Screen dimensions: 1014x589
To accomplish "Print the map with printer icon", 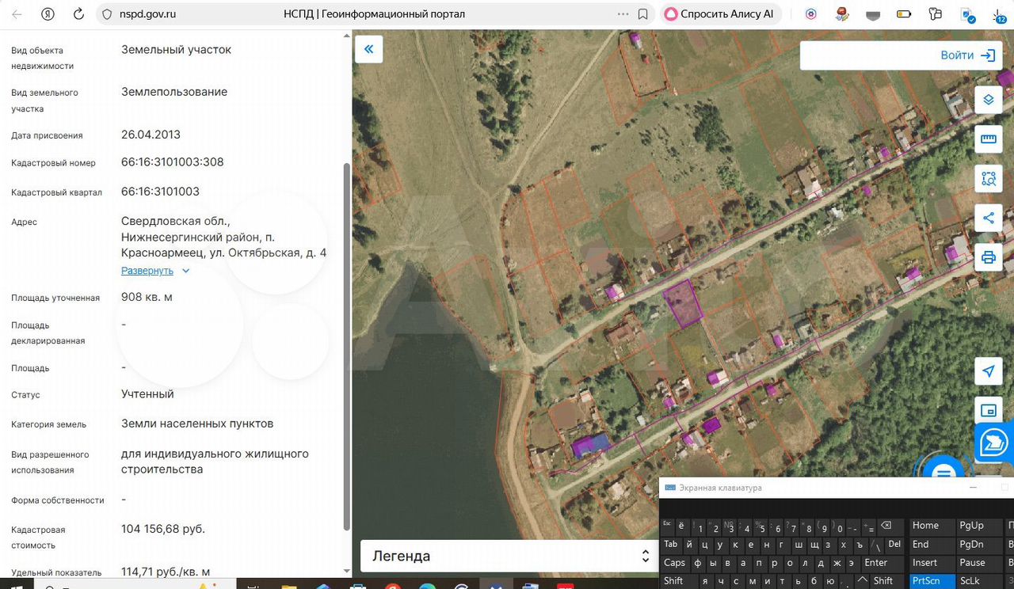I will 988,257.
